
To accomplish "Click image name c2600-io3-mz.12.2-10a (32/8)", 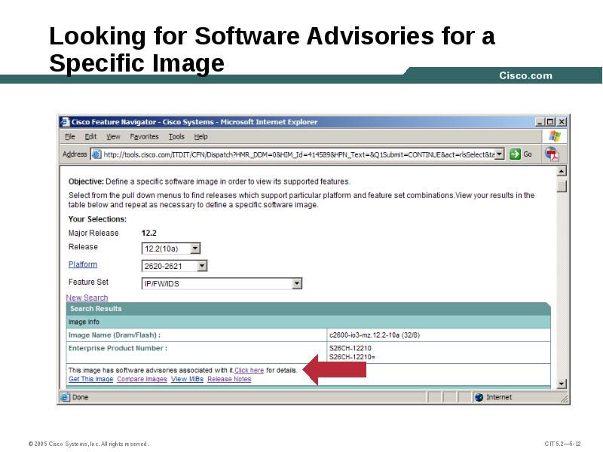I will tap(375, 335).
